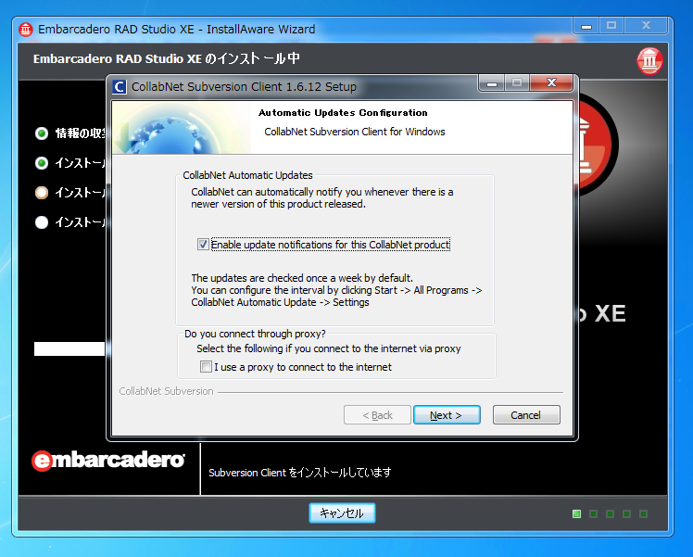Click 'Subversion Client をインストールしています' status text
This screenshot has width=693, height=557.
tap(299, 473)
